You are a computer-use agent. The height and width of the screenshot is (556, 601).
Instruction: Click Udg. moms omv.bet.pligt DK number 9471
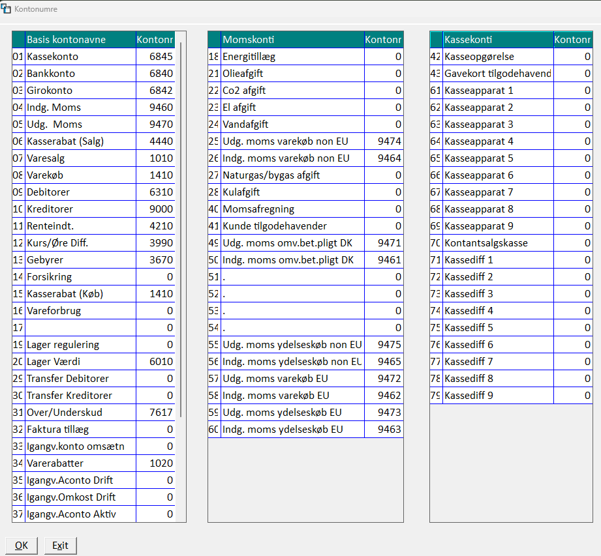(x=384, y=242)
